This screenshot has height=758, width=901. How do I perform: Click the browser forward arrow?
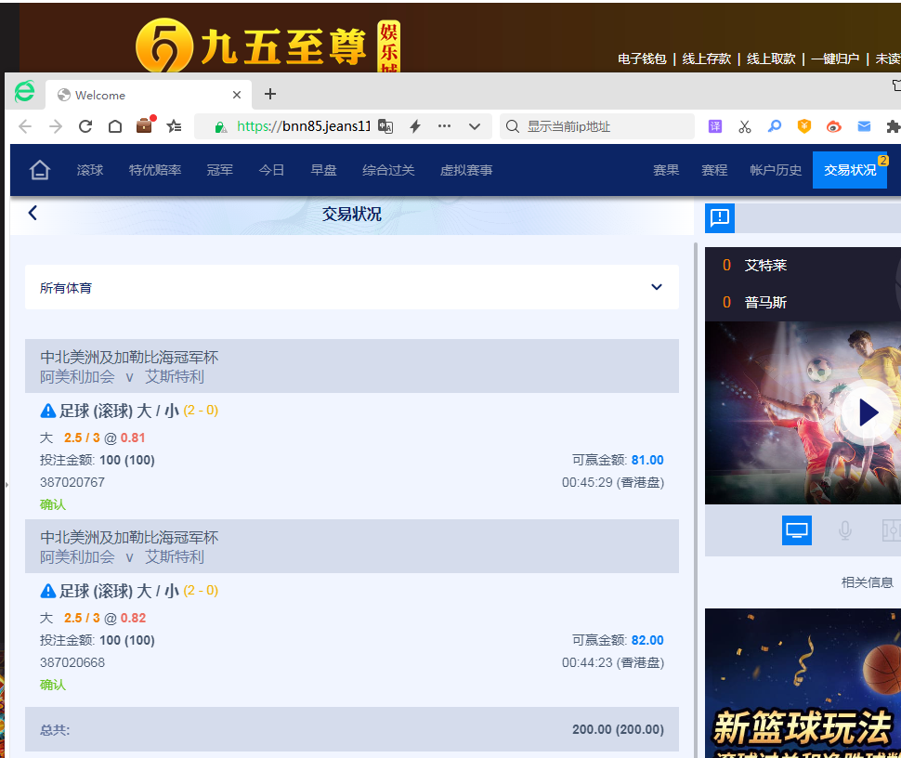[x=55, y=126]
